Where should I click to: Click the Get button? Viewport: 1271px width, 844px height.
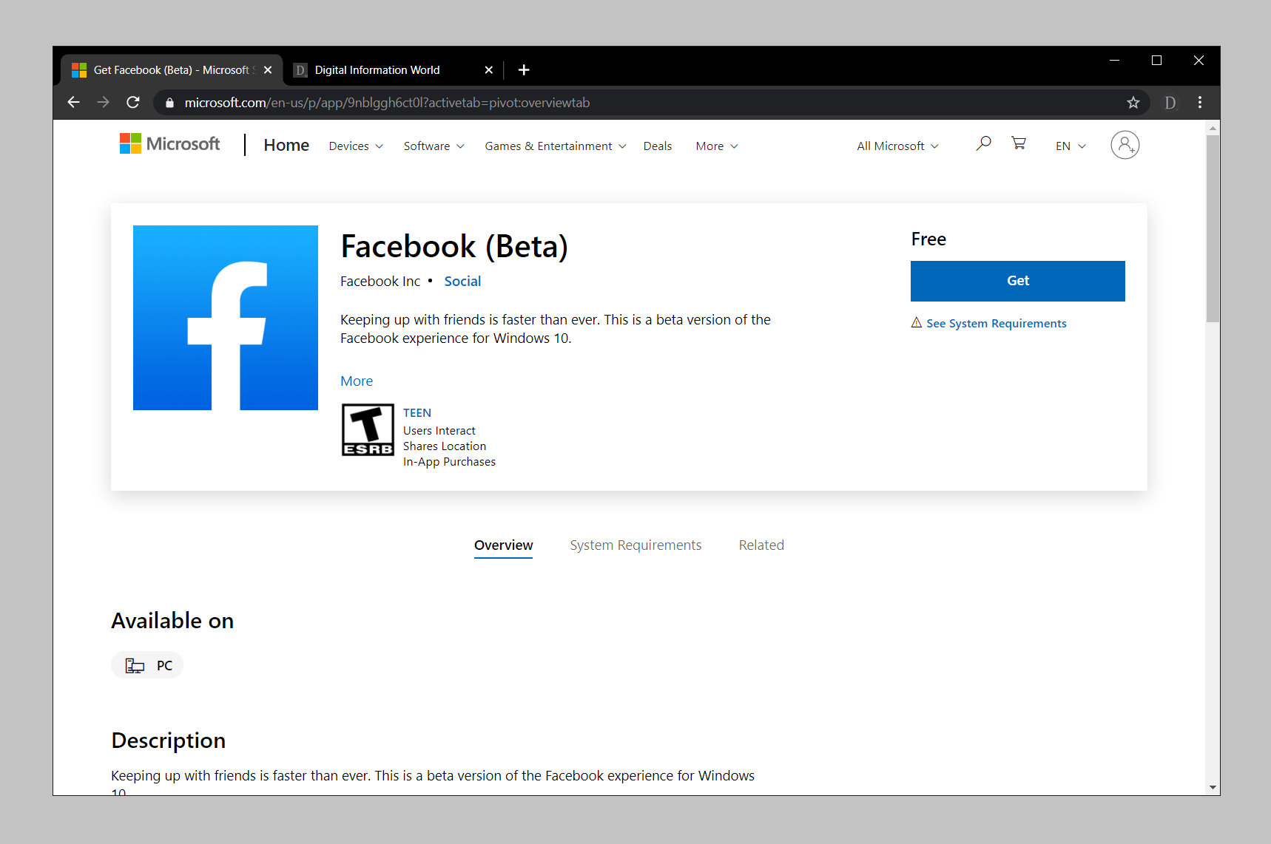[x=1017, y=281]
